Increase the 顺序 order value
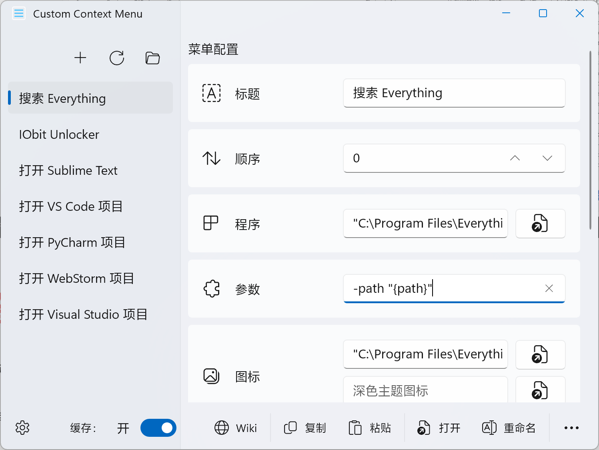This screenshot has width=599, height=450. 515,158
